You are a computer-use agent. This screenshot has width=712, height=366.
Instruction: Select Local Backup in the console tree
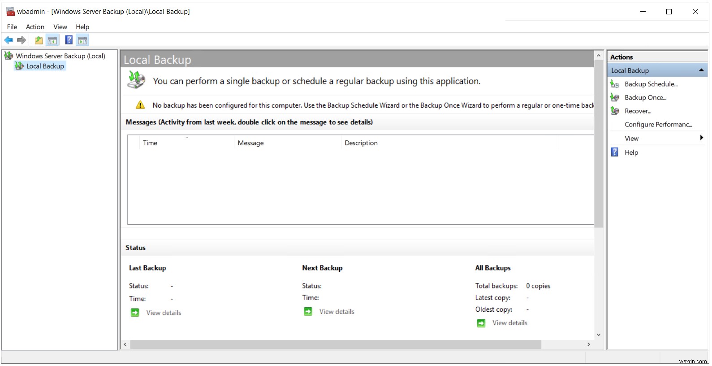pos(45,66)
